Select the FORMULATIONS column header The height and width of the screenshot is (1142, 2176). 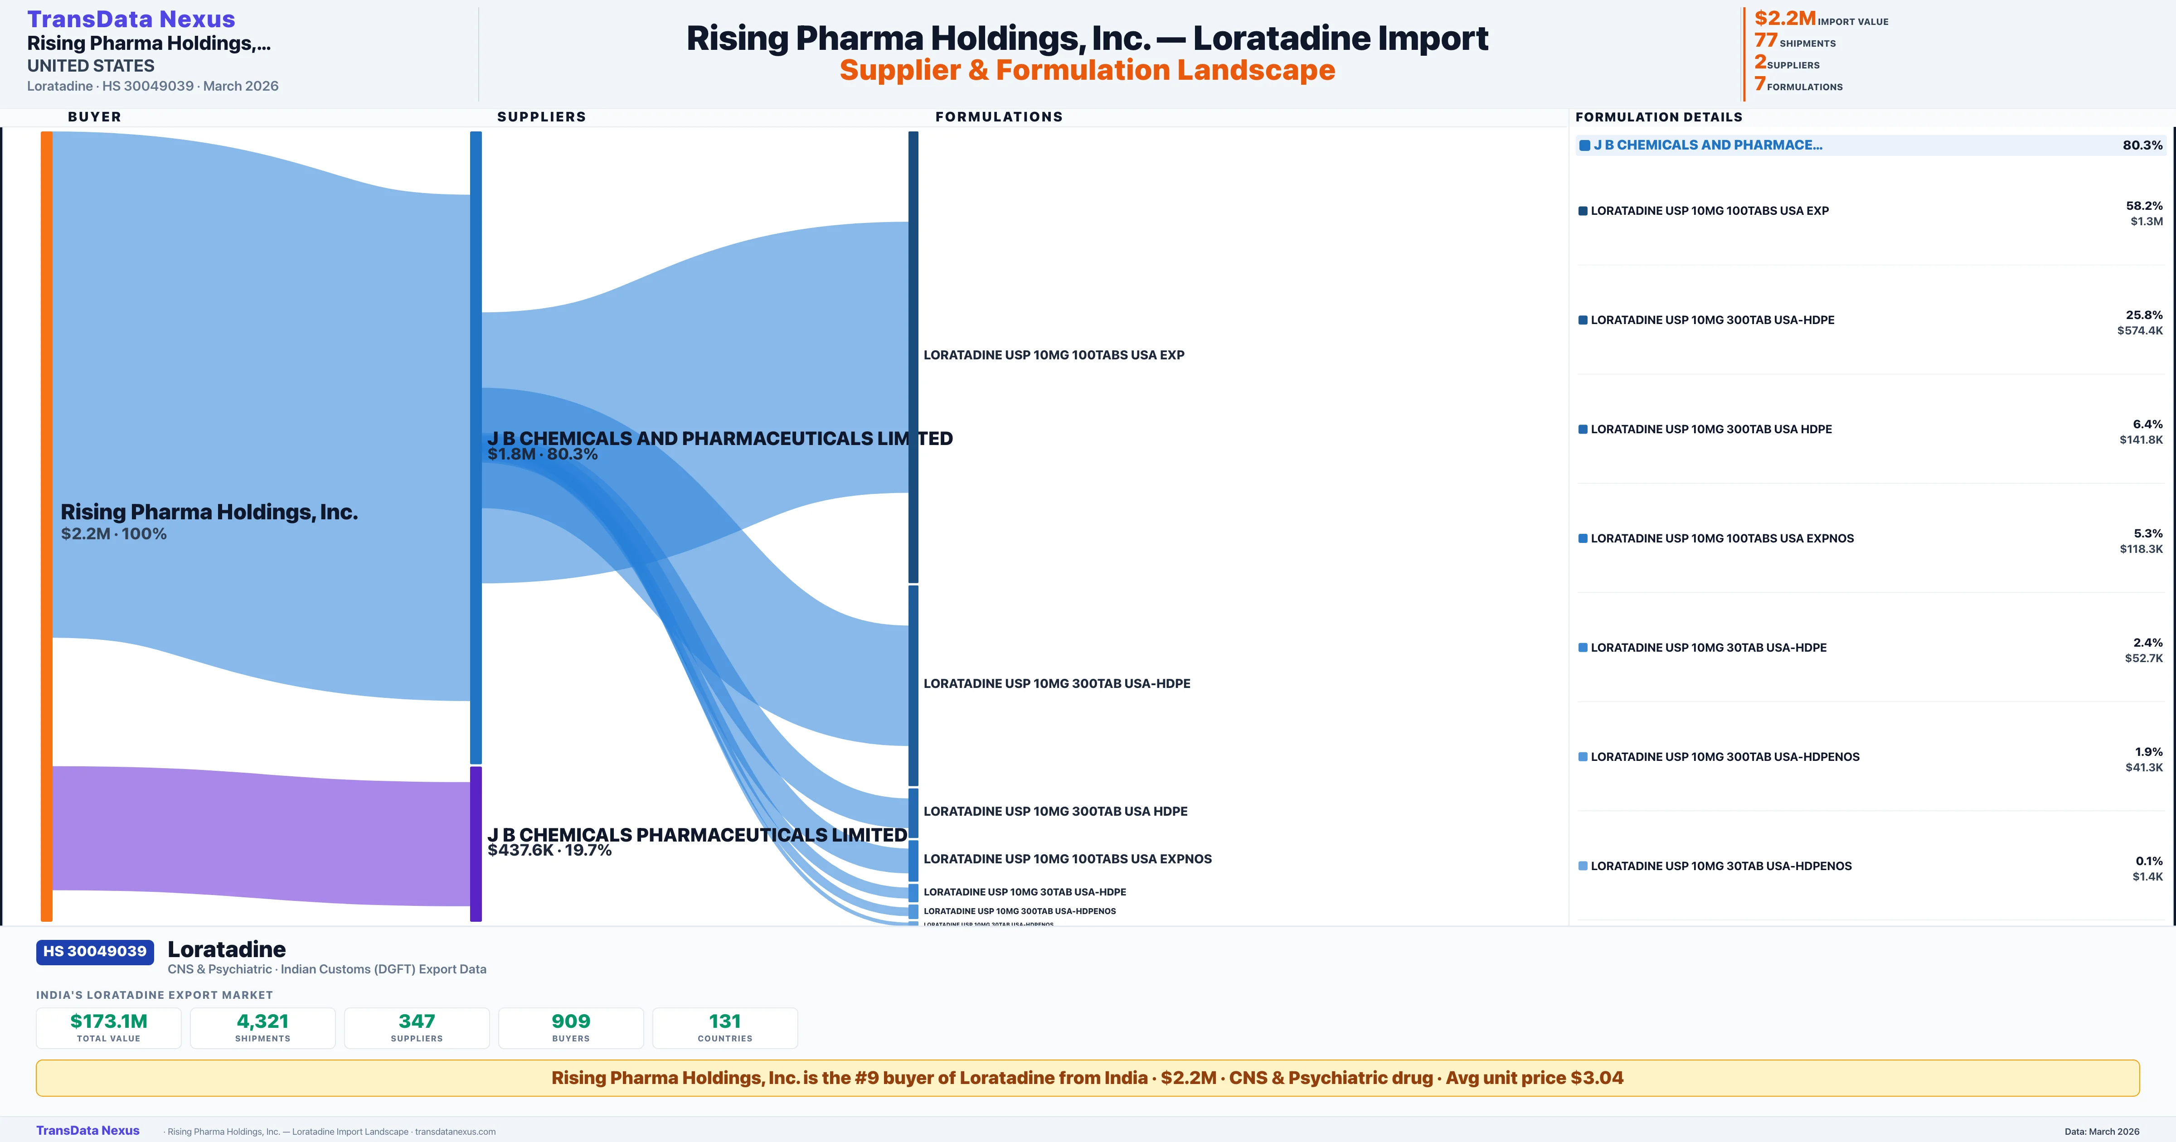click(x=999, y=116)
